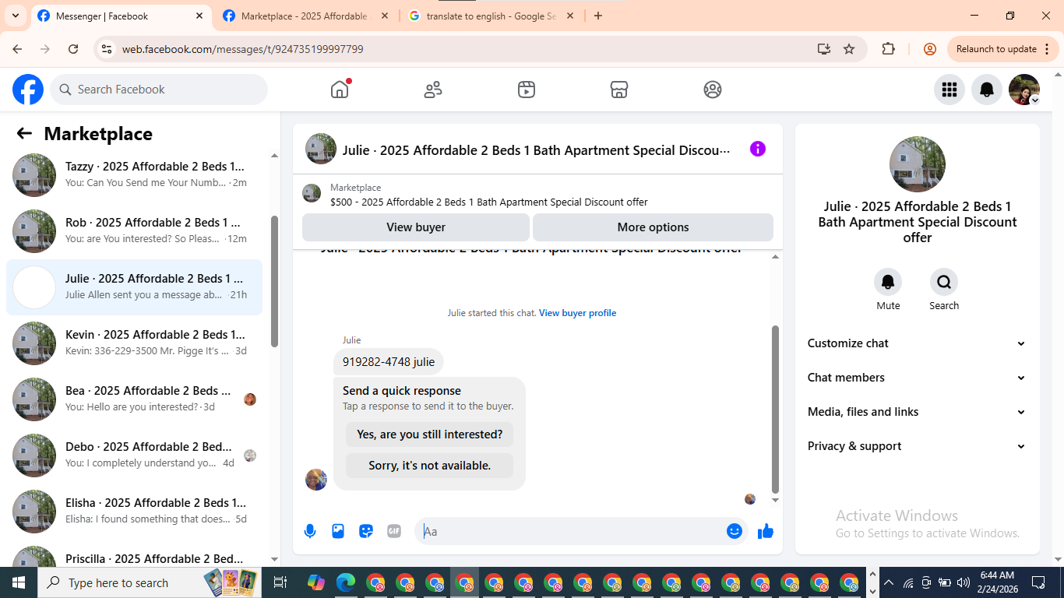Viewport: 1064px width, 598px height.
Task: Open the Facebook menu grid icon
Action: click(949, 90)
